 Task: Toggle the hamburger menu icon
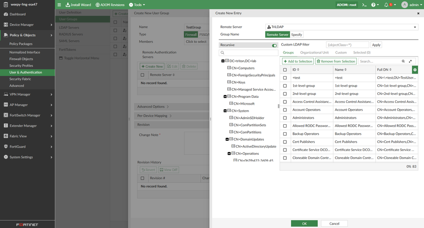pyautogui.click(x=59, y=5)
